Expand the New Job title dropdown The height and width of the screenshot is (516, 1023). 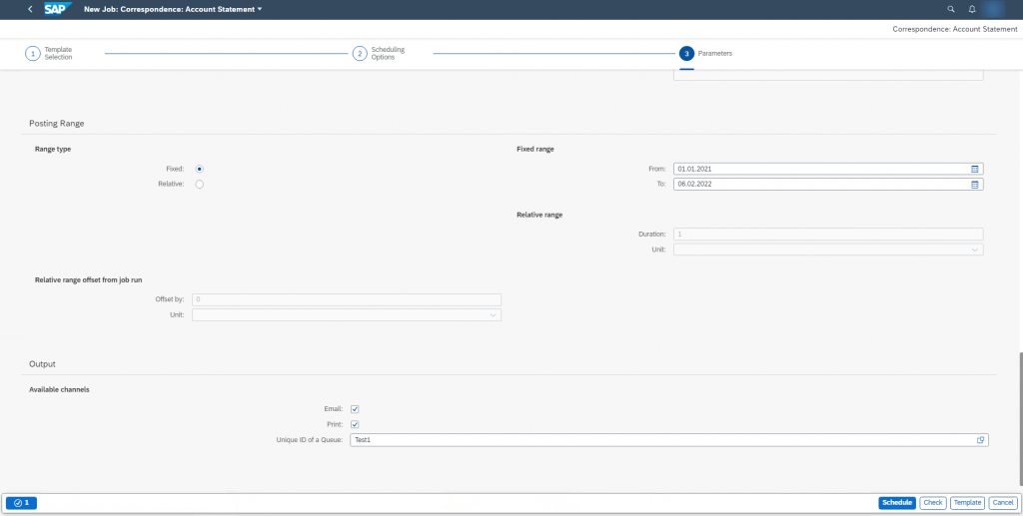260,9
